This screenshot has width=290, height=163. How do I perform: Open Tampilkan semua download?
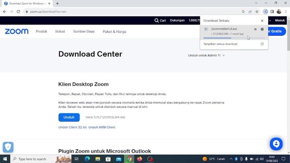pos(220,44)
